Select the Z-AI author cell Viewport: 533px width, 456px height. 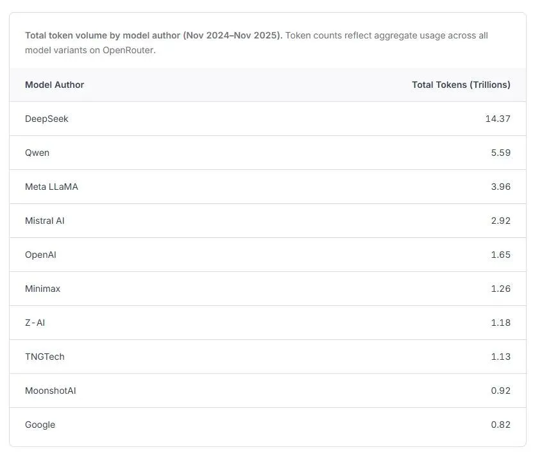(35, 323)
